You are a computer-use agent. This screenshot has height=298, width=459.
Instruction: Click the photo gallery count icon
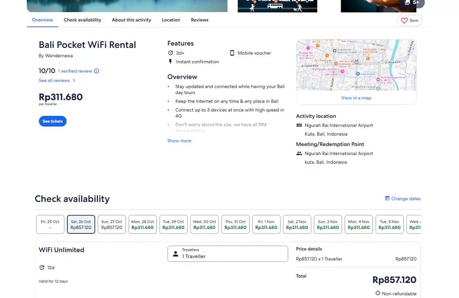407,3
